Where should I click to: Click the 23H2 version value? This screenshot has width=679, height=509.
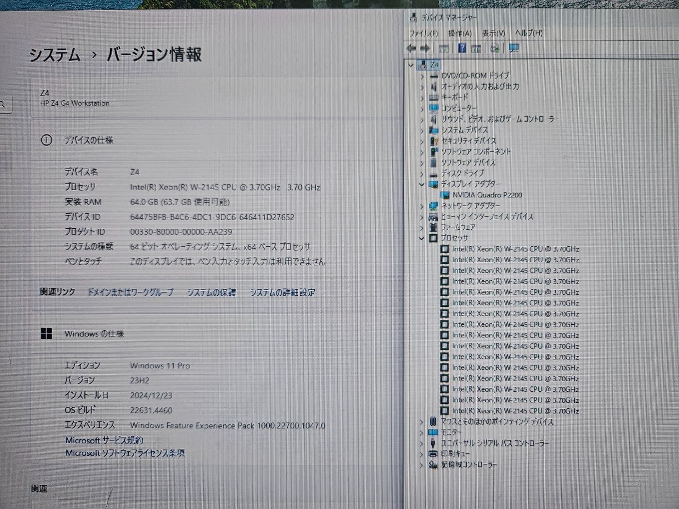(x=140, y=381)
